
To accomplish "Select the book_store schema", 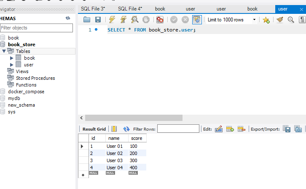I will point(21,45).
